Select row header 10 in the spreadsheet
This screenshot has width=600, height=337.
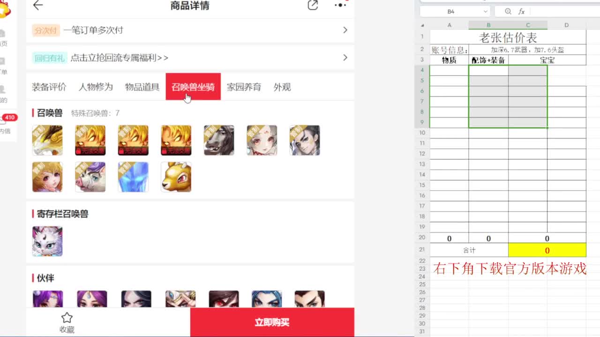(422, 133)
